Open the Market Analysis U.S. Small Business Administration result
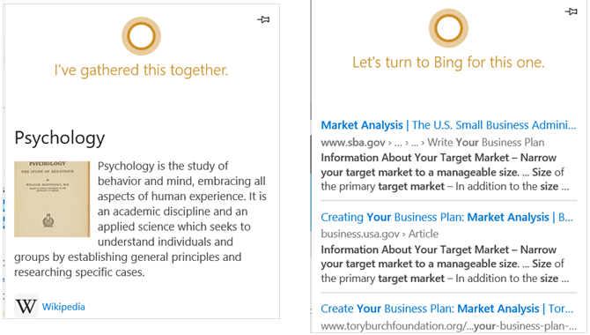 [x=448, y=125]
